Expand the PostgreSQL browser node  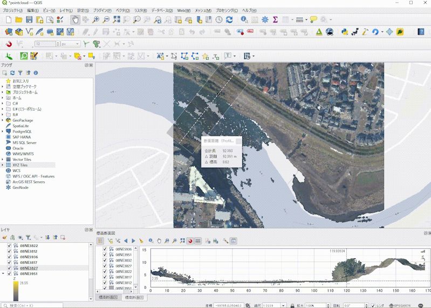pyautogui.click(x=3, y=131)
